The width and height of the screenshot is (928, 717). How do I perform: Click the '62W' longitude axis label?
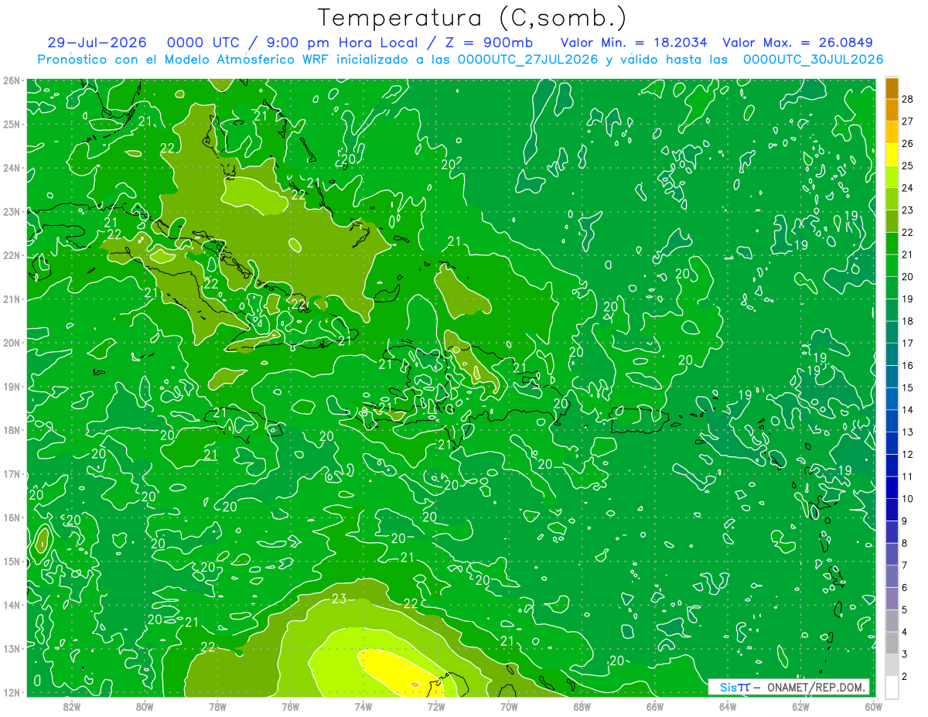pyautogui.click(x=800, y=706)
